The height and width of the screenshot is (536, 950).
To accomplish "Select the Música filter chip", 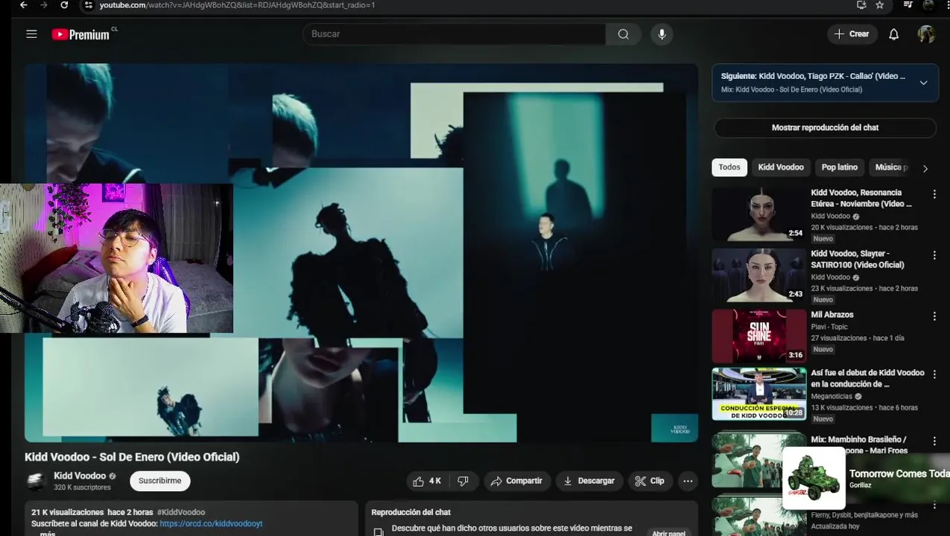I will pyautogui.click(x=891, y=167).
